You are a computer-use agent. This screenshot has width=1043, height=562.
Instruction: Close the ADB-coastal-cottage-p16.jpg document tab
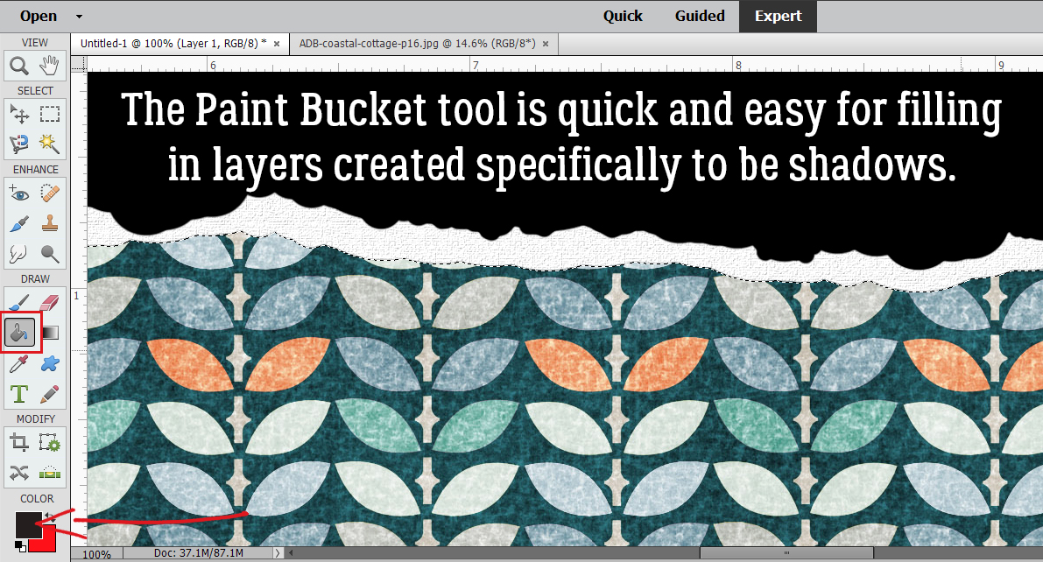coord(546,44)
